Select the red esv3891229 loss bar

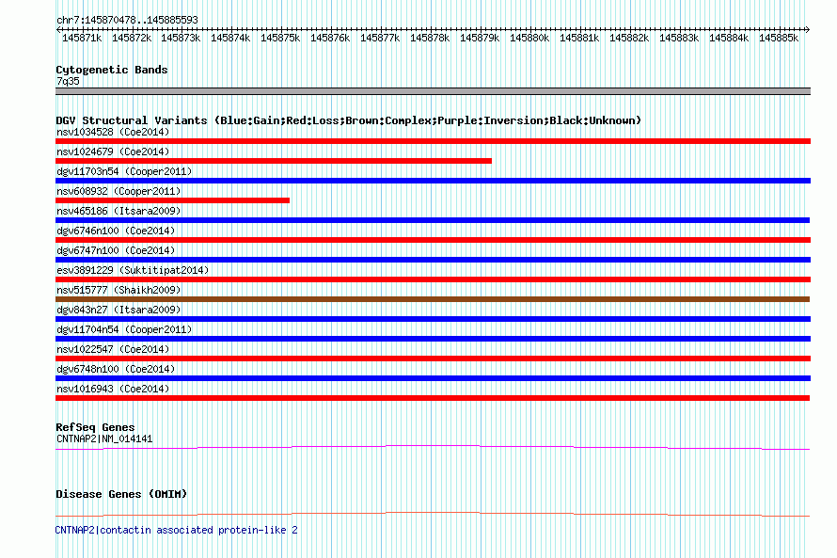pos(433,279)
